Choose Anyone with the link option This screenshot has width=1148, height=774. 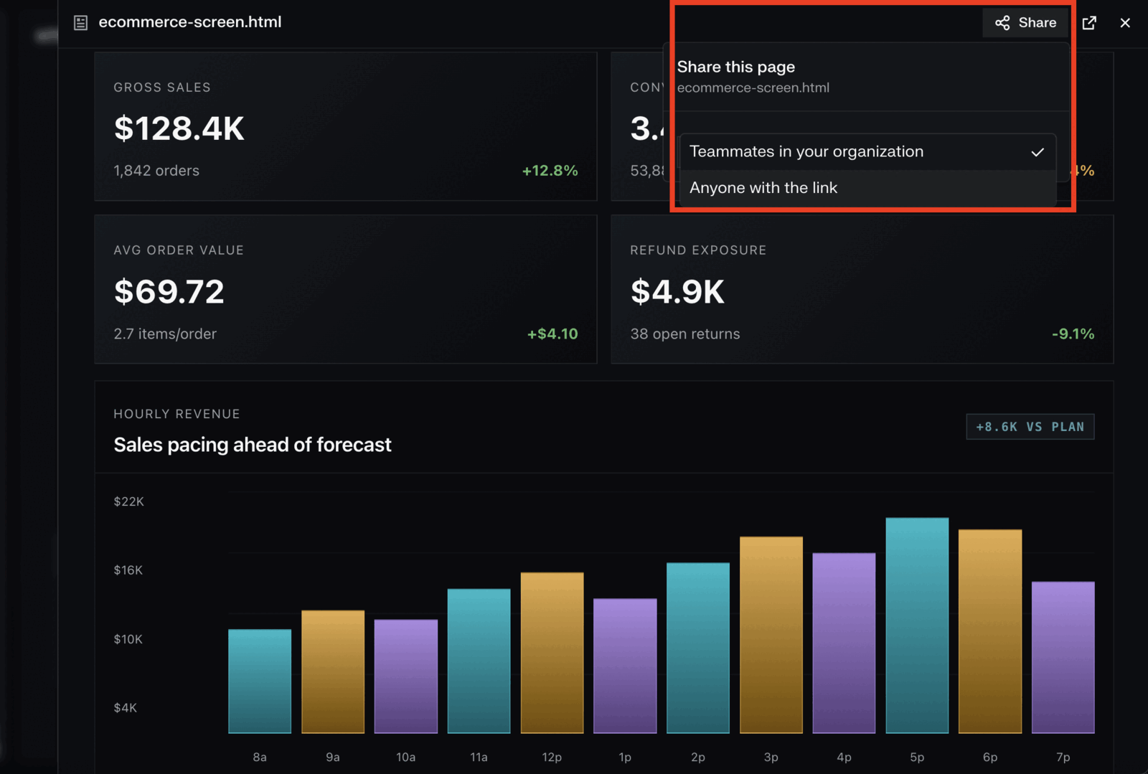[867, 188]
